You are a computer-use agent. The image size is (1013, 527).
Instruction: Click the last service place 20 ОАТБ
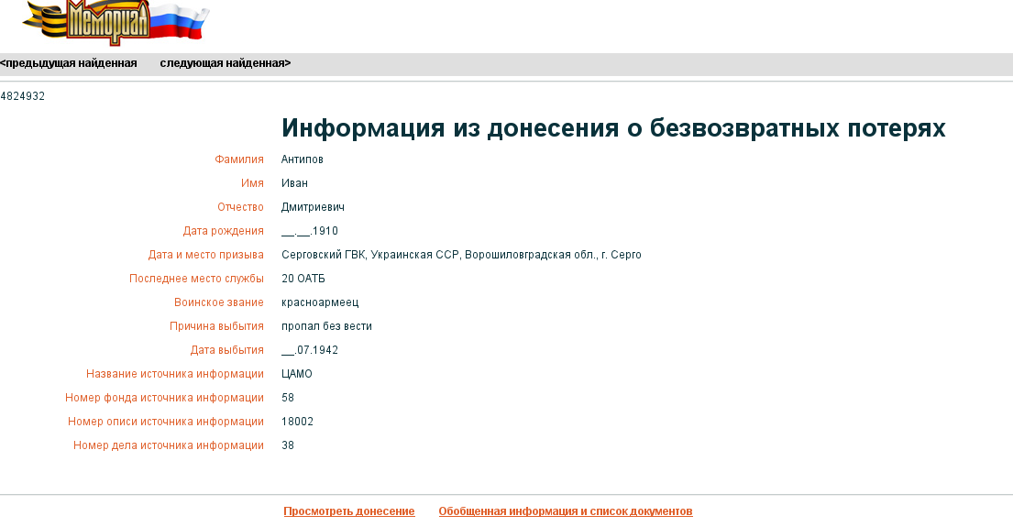303,279
